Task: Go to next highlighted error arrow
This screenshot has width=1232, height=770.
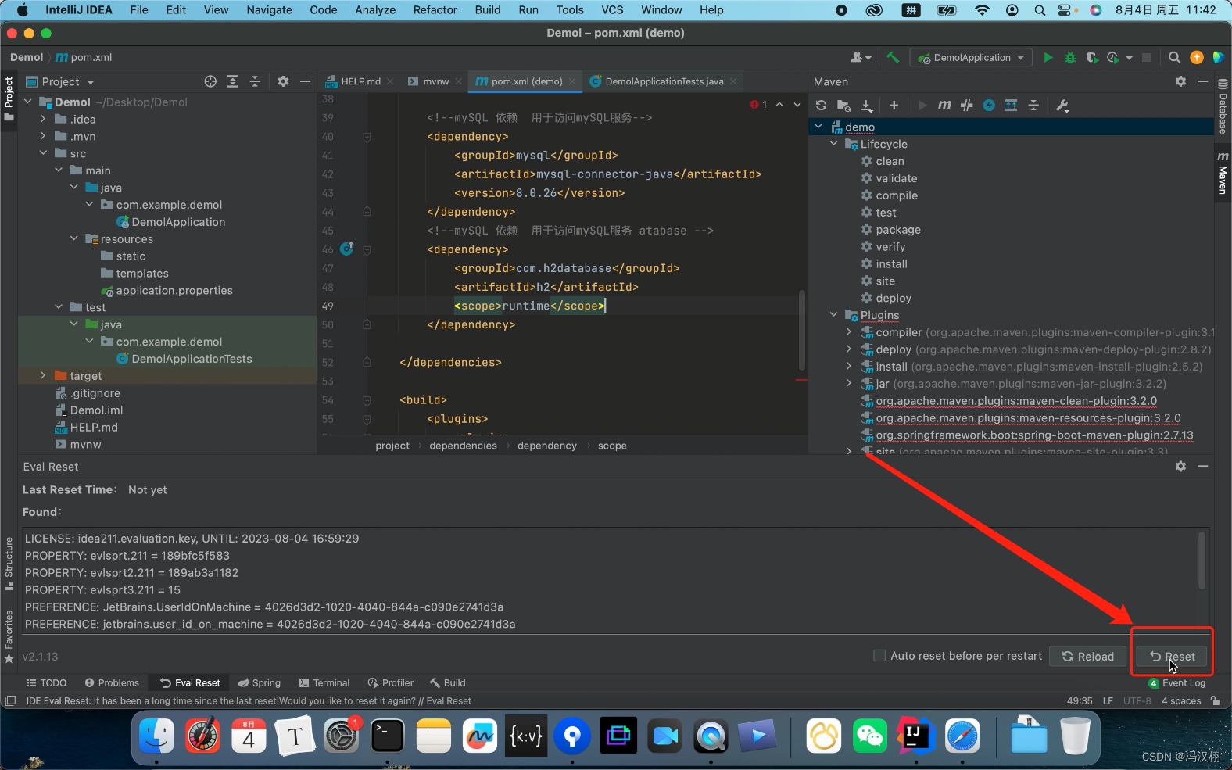Action: (x=797, y=105)
